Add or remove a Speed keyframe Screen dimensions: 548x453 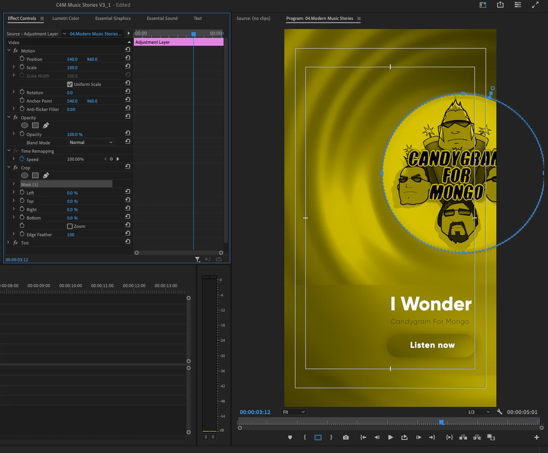[x=111, y=159]
